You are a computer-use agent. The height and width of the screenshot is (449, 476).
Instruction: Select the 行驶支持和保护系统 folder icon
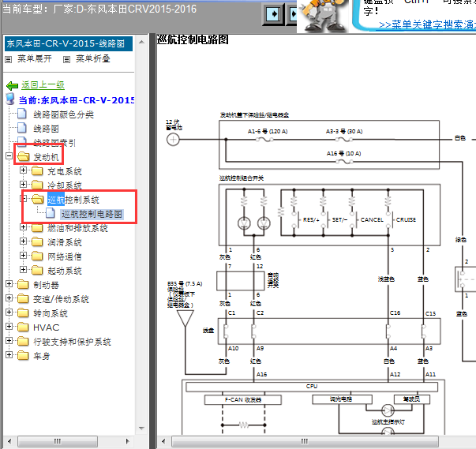pyautogui.click(x=23, y=341)
